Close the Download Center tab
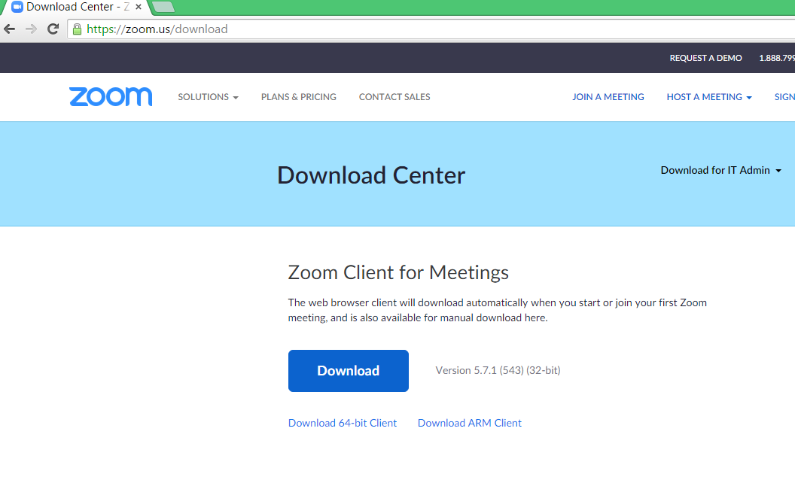Image resolution: width=795 pixels, height=477 pixels. click(x=139, y=7)
